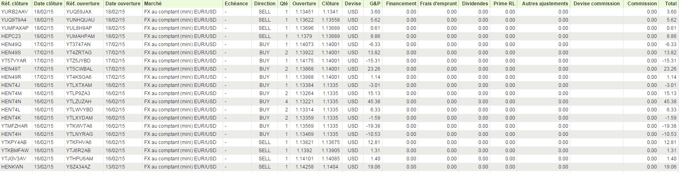Select opening reference YTLZUZAH cell
This screenshot has width=679, height=173.
pos(79,102)
